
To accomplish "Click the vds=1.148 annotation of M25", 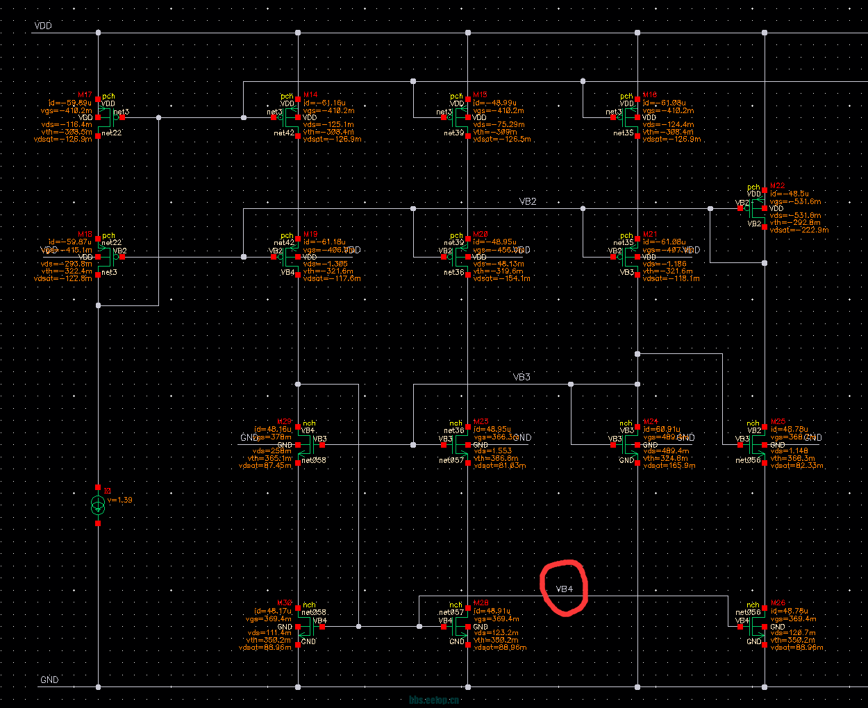I will [x=789, y=451].
